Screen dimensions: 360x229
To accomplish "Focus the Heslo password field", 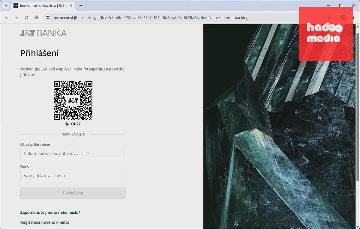I will pyautogui.click(x=73, y=176).
